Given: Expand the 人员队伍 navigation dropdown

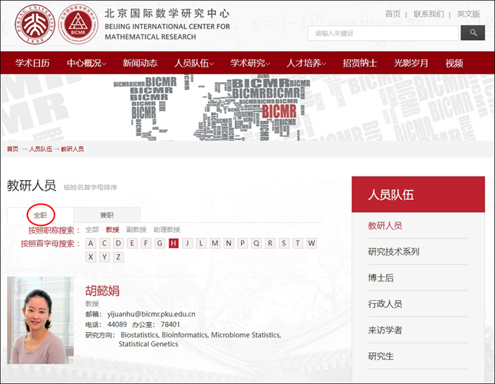Looking at the screenshot, I should click(194, 63).
